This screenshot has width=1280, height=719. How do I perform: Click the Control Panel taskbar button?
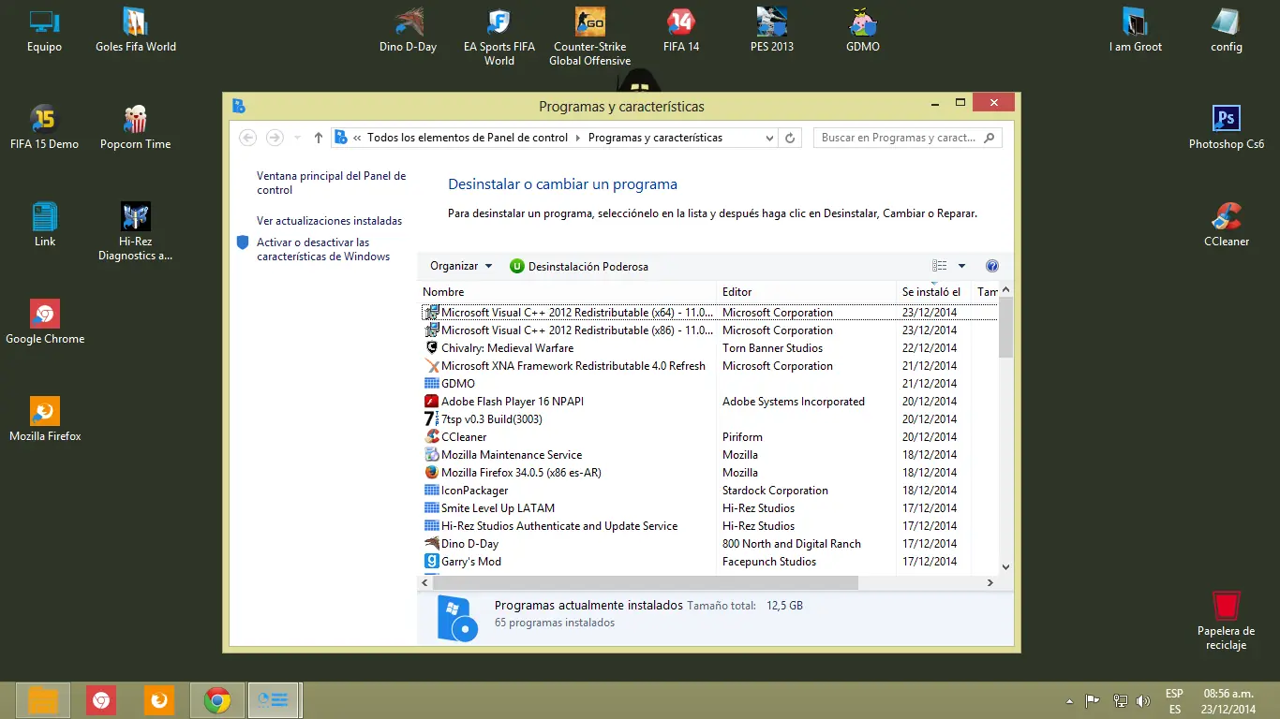(275, 700)
